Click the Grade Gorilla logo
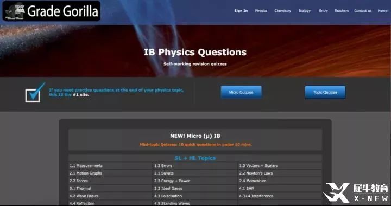 (52, 11)
